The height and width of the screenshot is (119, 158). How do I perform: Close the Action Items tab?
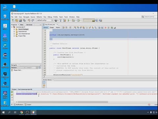pyautogui.click(x=53, y=80)
